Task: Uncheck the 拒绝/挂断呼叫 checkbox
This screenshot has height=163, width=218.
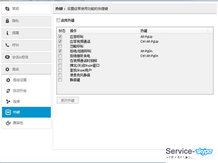Action: point(60,51)
